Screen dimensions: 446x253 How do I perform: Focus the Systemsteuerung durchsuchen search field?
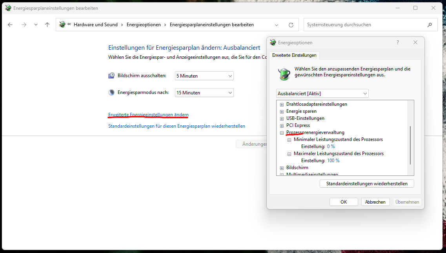pos(371,25)
